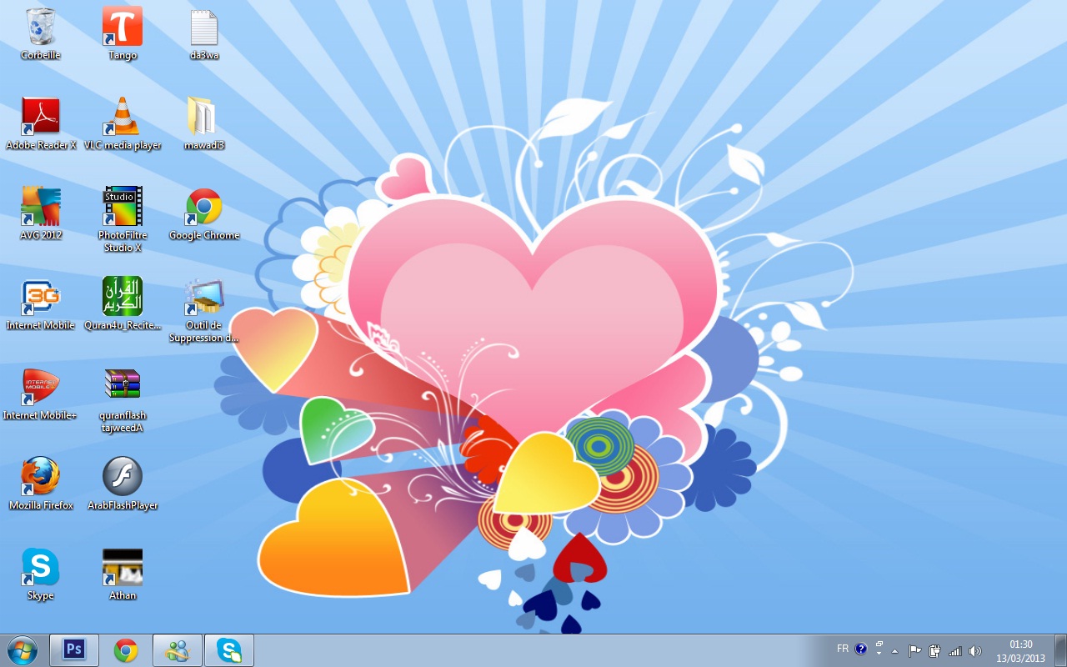Click the FR language indicator

point(843,649)
